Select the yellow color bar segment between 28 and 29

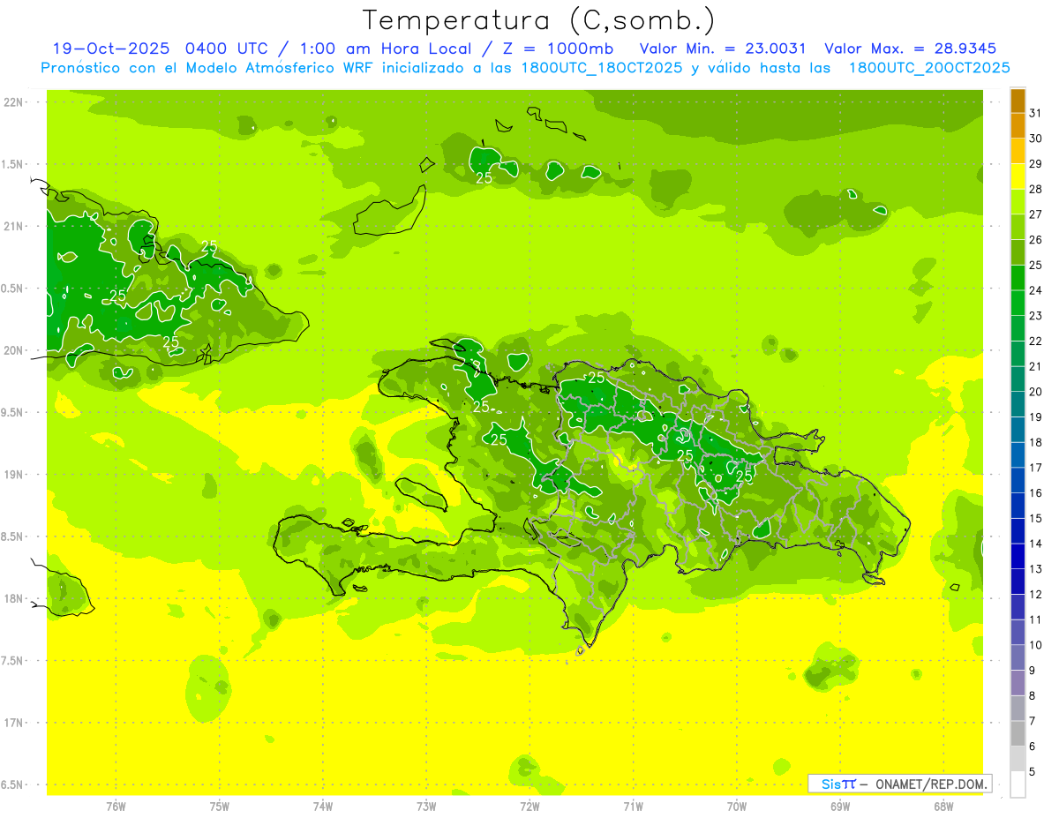click(x=1018, y=176)
